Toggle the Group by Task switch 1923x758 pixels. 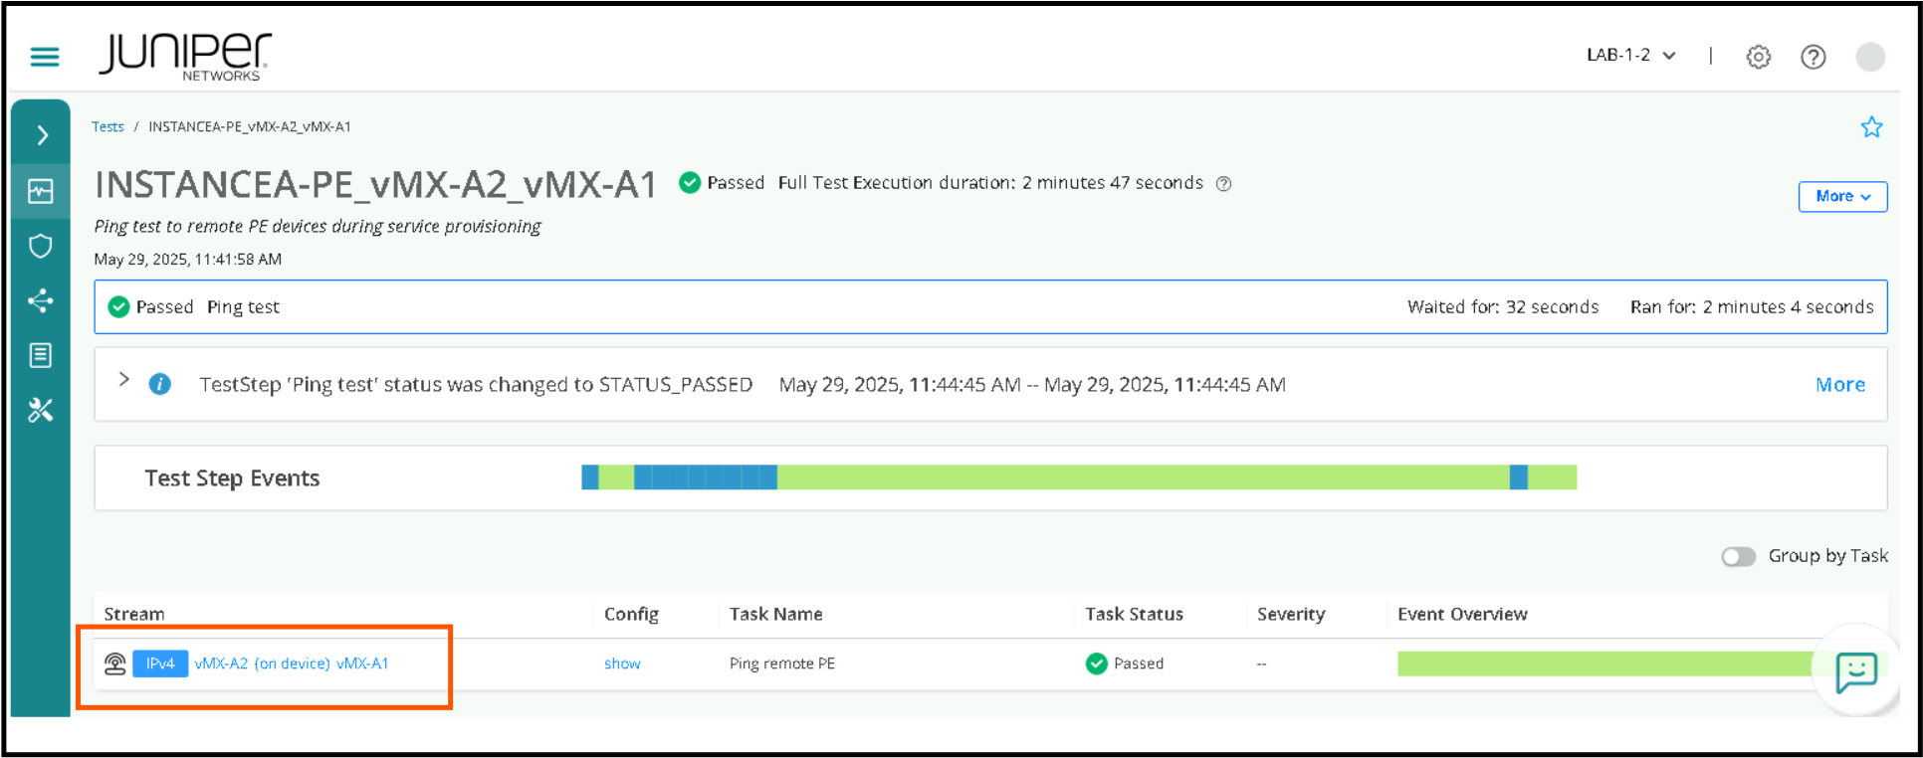point(1738,557)
